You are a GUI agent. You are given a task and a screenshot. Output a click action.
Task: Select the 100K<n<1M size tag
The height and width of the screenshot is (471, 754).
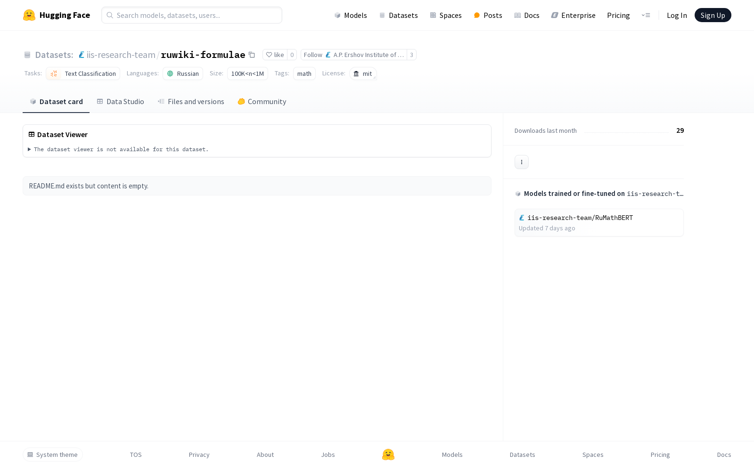pyautogui.click(x=247, y=73)
